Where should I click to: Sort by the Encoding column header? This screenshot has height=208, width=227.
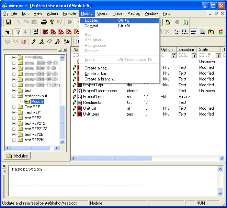click(186, 50)
